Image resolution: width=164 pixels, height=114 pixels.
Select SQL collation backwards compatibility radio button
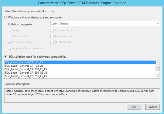pyautogui.click(x=5, y=57)
